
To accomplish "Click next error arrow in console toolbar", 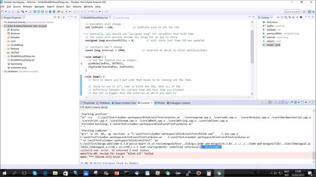I will coord(262,103).
